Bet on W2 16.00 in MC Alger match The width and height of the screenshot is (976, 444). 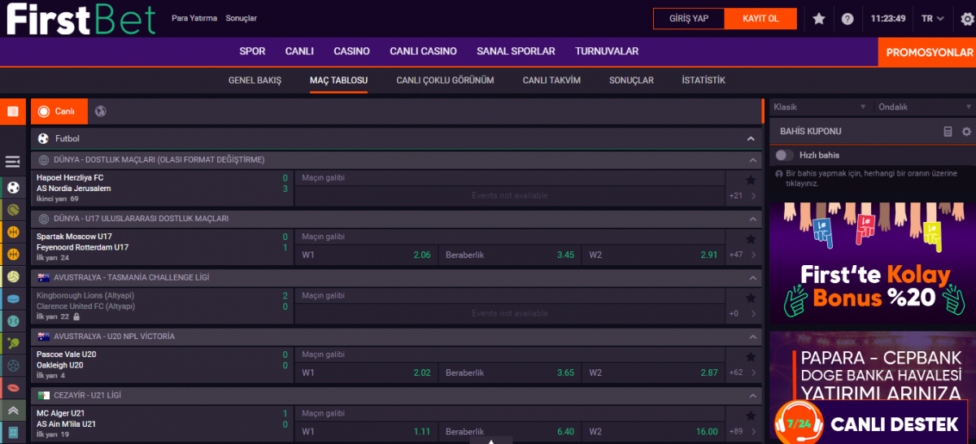pos(654,431)
